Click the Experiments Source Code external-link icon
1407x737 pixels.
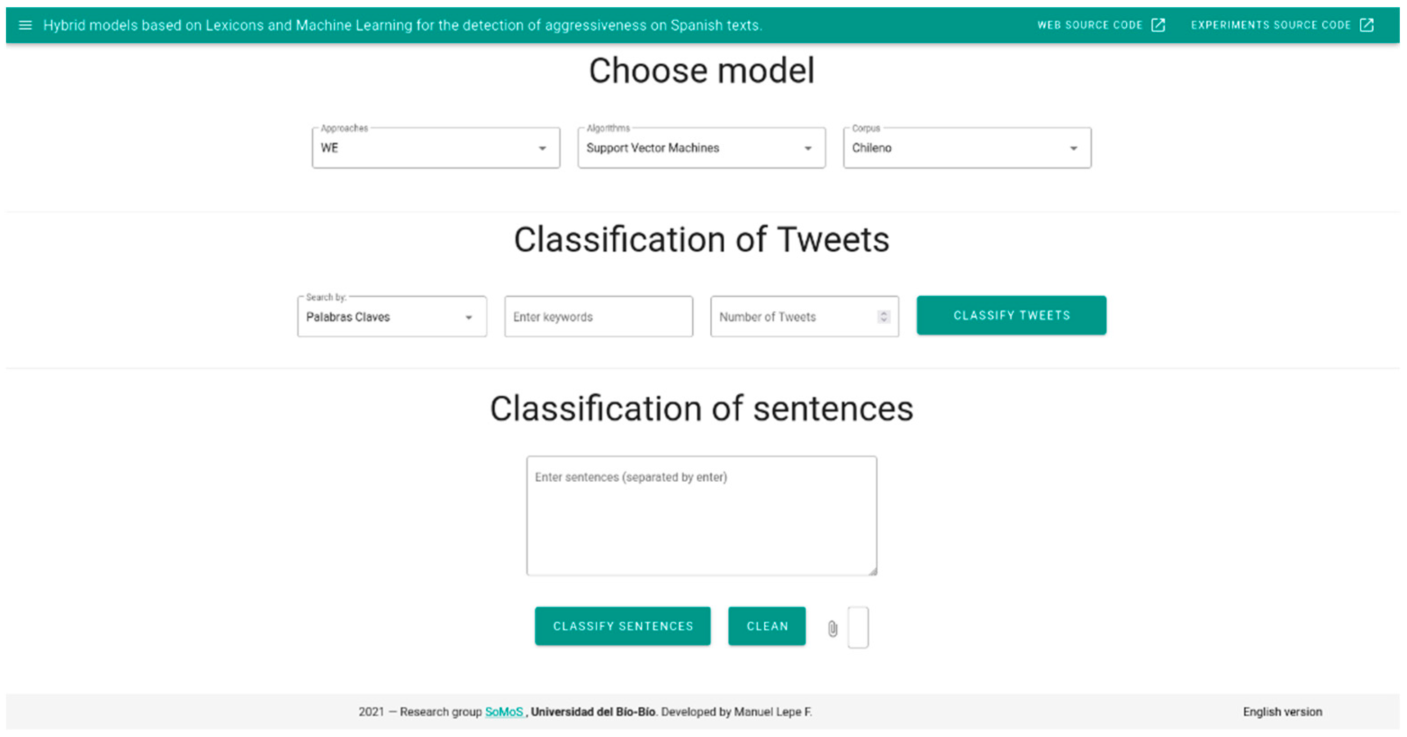(x=1366, y=25)
